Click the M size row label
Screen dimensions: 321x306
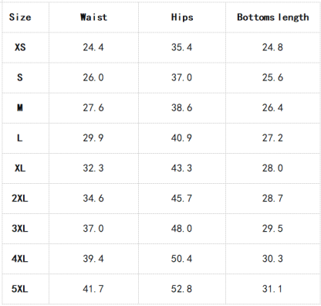click(x=20, y=107)
